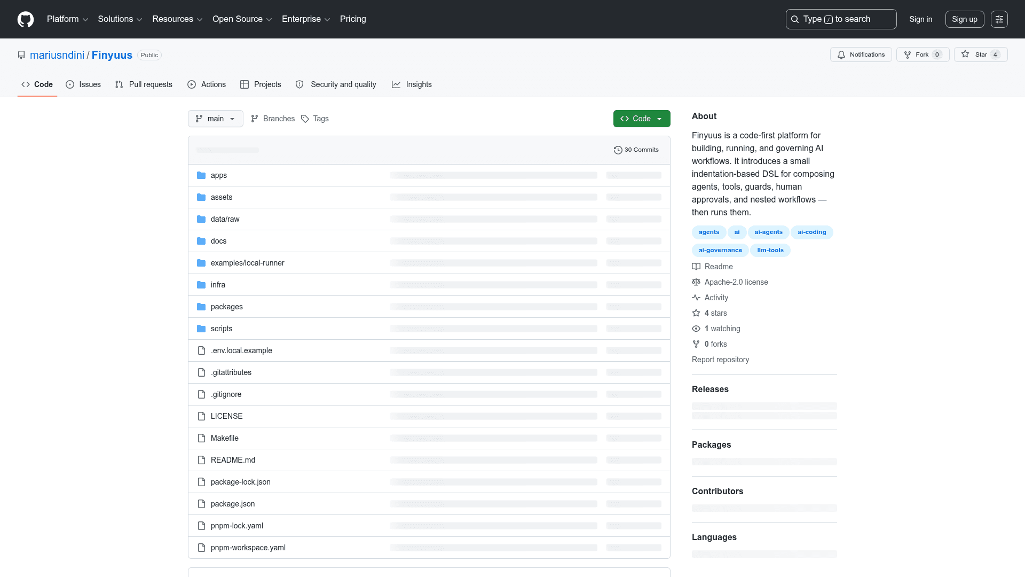Click the file icon next to Makefile

pos(201,438)
